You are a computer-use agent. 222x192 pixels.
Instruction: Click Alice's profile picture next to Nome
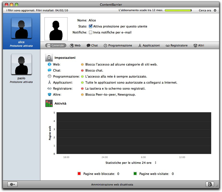coord(56,29)
